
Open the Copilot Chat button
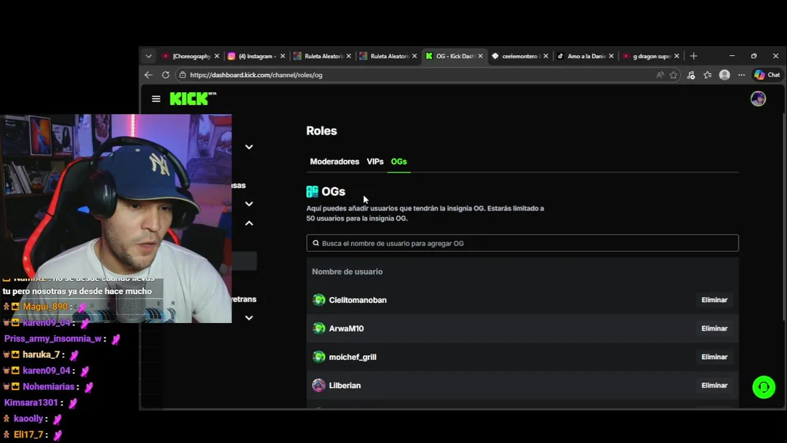(767, 74)
